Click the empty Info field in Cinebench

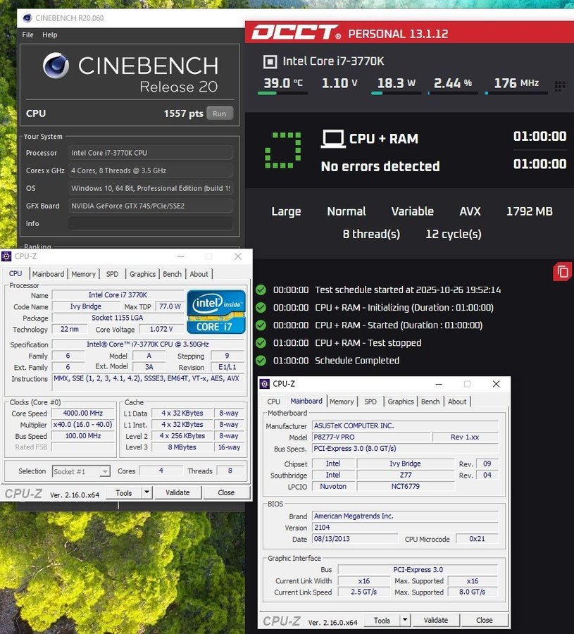[150, 223]
